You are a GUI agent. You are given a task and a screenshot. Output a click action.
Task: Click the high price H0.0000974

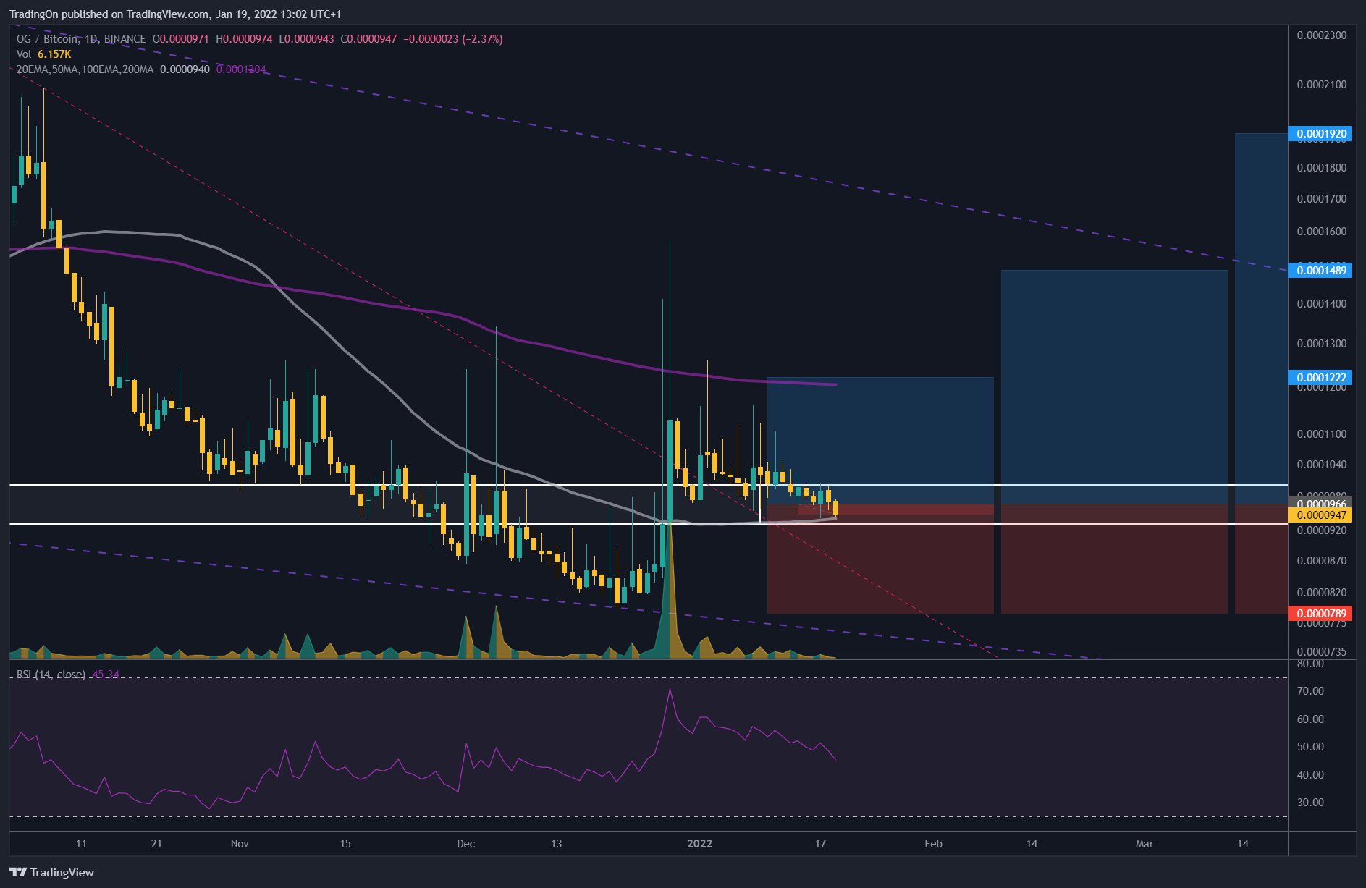244,39
